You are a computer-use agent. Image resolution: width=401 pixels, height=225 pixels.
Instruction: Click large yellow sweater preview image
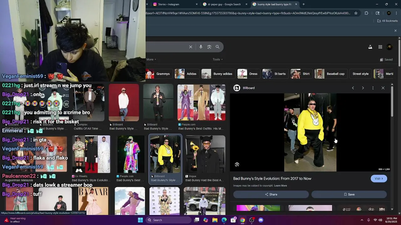[310, 132]
